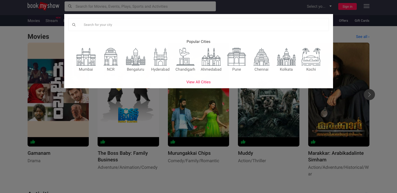Image resolution: width=397 pixels, height=193 pixels.
Task: Click the thumbs-up icon under Murungakkai Chips poster
Action: coord(173,142)
